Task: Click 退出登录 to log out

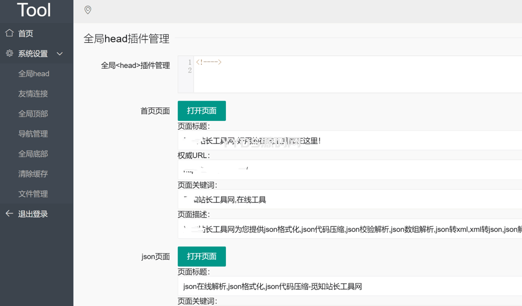Action: point(33,214)
